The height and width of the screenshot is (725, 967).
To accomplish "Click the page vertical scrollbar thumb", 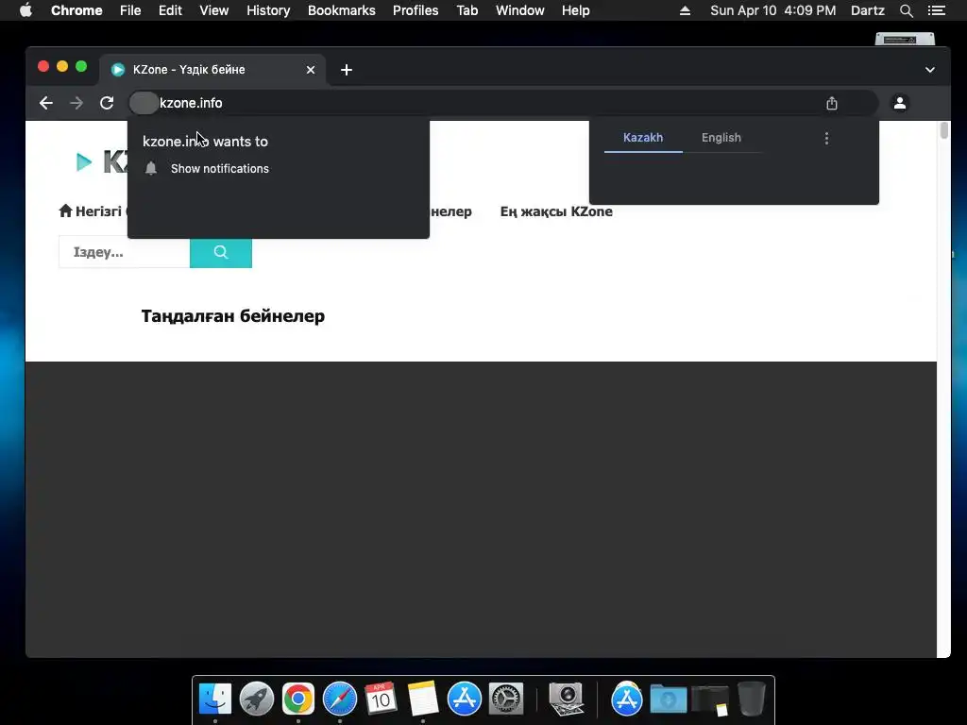I will [x=943, y=130].
